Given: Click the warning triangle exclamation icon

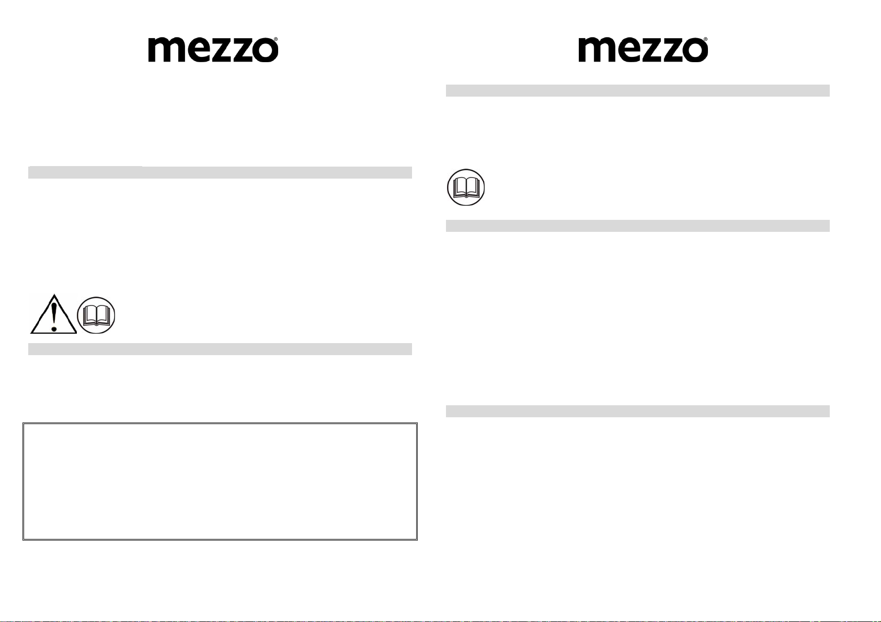Looking at the screenshot, I should click(53, 315).
